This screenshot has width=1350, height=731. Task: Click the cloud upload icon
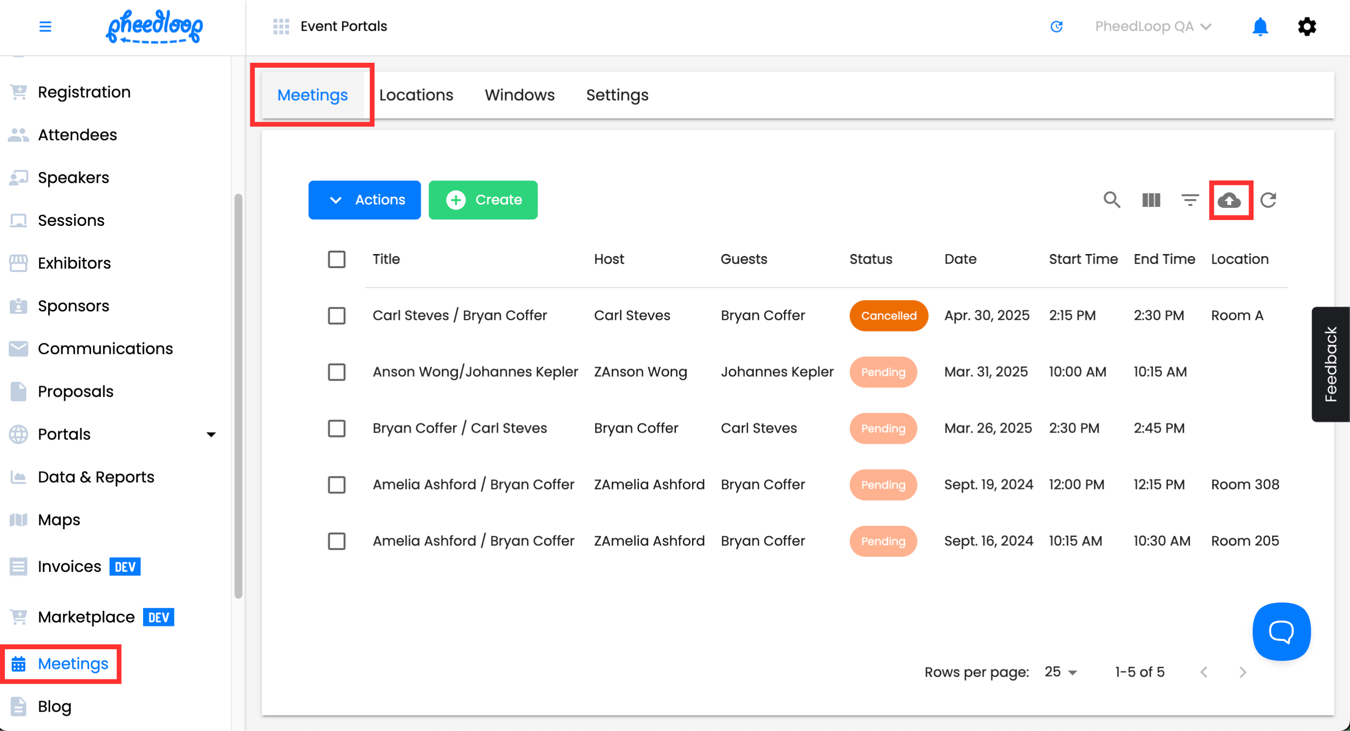point(1229,200)
